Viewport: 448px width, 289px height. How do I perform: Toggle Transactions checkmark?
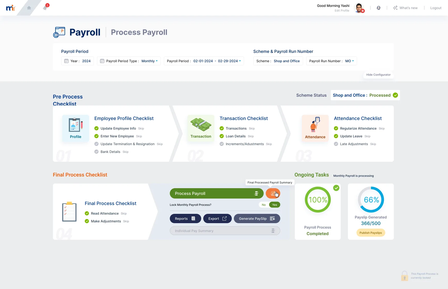tap(222, 128)
